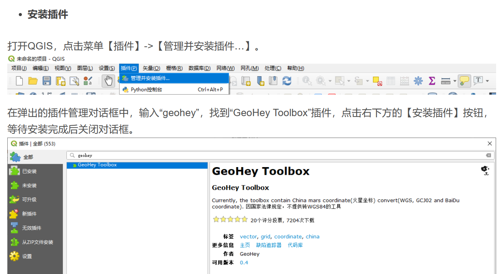Click the grid tag link
503x274 pixels.
pos(266,236)
